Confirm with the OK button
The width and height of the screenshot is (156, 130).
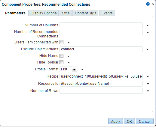click(x=129, y=121)
